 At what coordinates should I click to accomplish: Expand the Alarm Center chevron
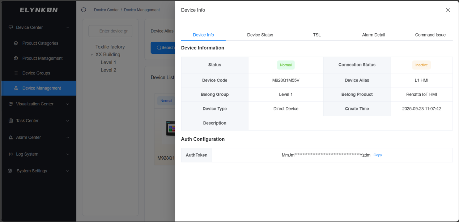68,138
